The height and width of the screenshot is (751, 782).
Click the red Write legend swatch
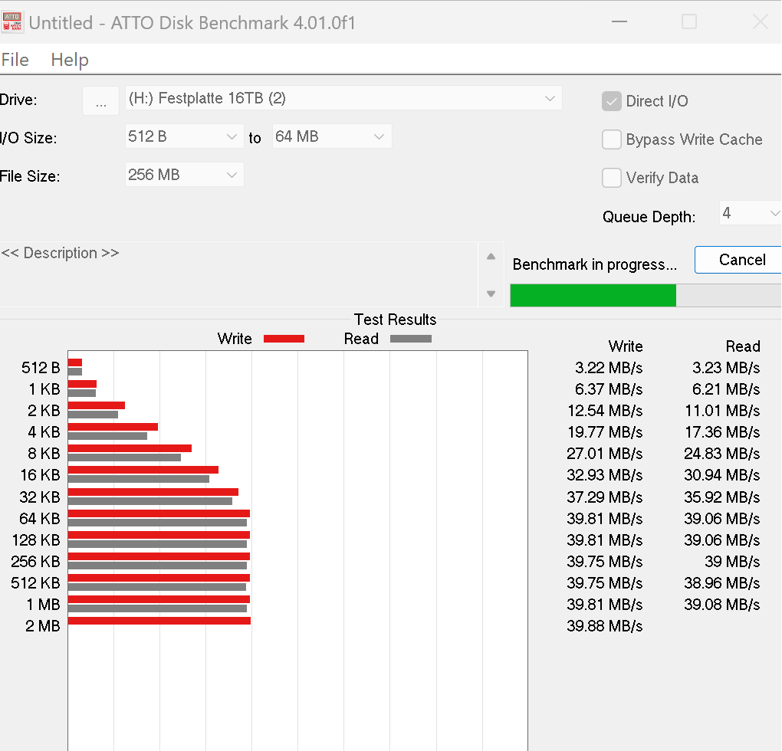click(284, 339)
